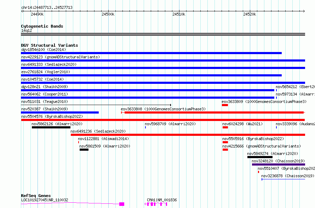Click the blue dgv1854n100 bar

click(151, 53)
